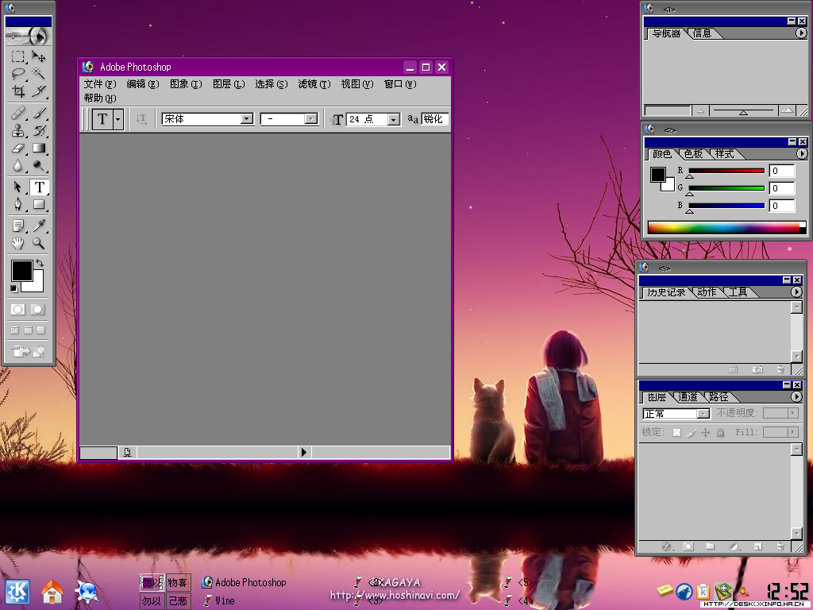Click the Wine taskbar entry
Viewport: 813px width, 610px height.
point(219,600)
